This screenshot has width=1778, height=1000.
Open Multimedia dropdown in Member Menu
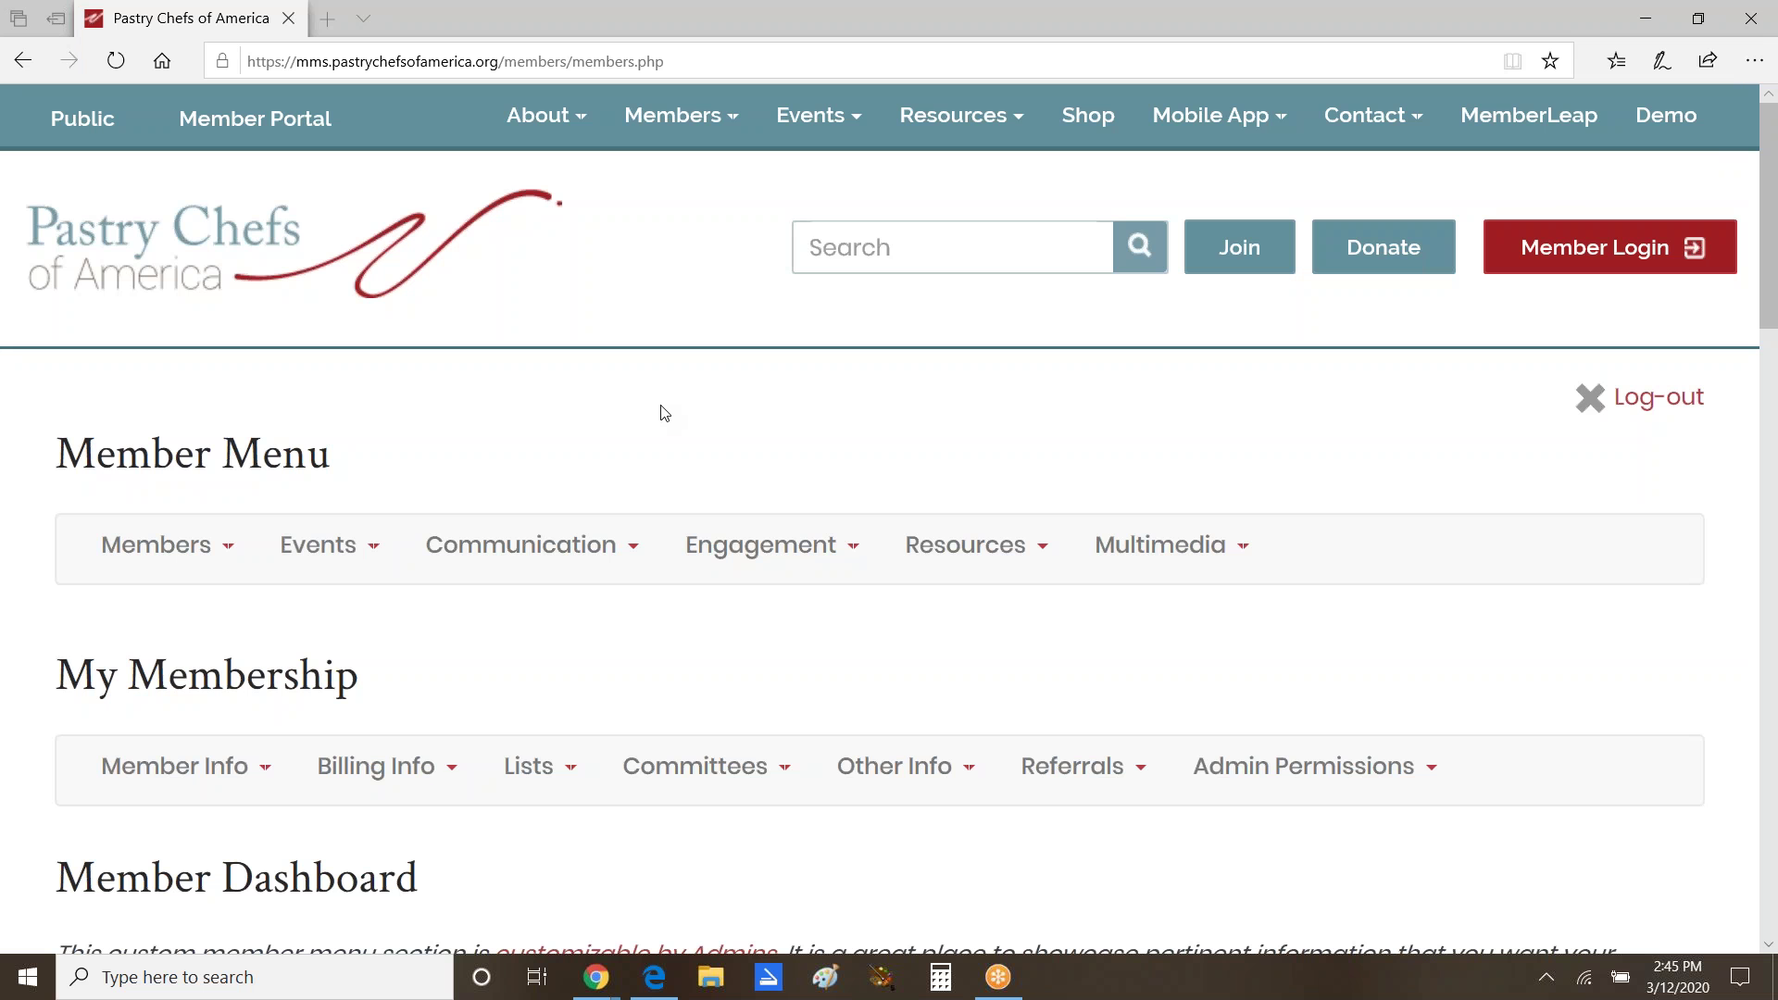click(1172, 545)
